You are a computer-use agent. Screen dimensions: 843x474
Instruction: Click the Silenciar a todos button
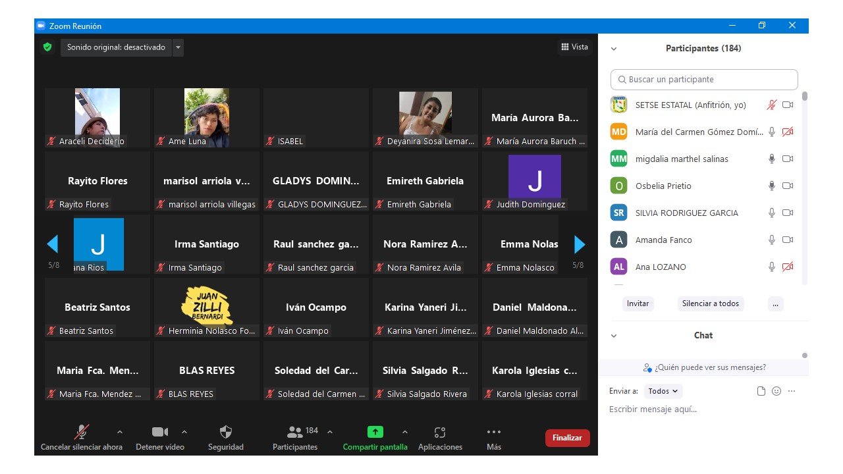[x=710, y=303]
